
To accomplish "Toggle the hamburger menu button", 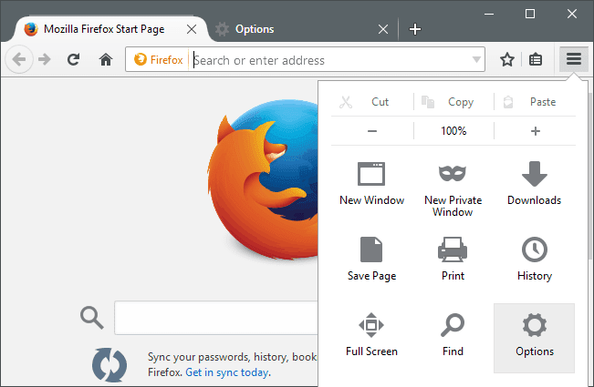I will [x=574, y=59].
